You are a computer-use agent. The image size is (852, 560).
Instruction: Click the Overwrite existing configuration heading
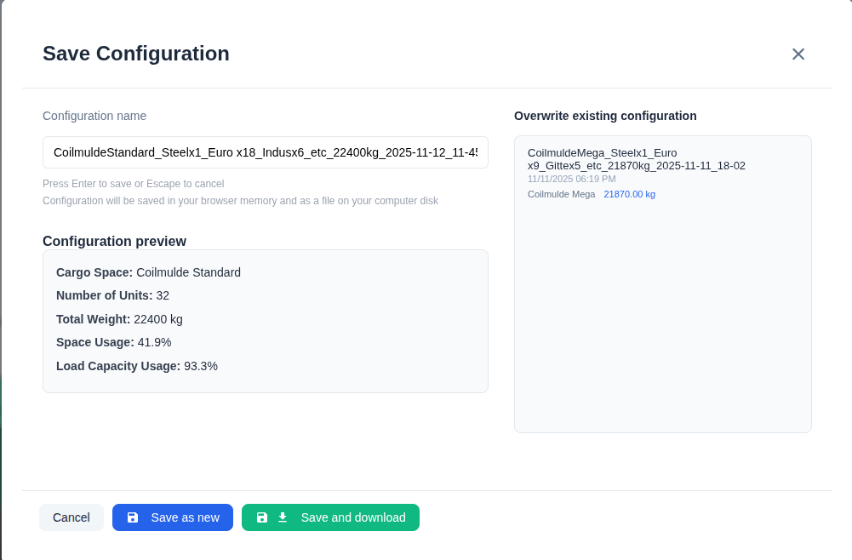pyautogui.click(x=605, y=116)
